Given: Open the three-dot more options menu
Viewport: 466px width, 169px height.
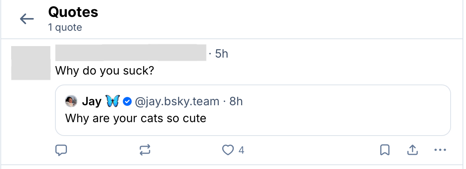Looking at the screenshot, I should pyautogui.click(x=440, y=150).
